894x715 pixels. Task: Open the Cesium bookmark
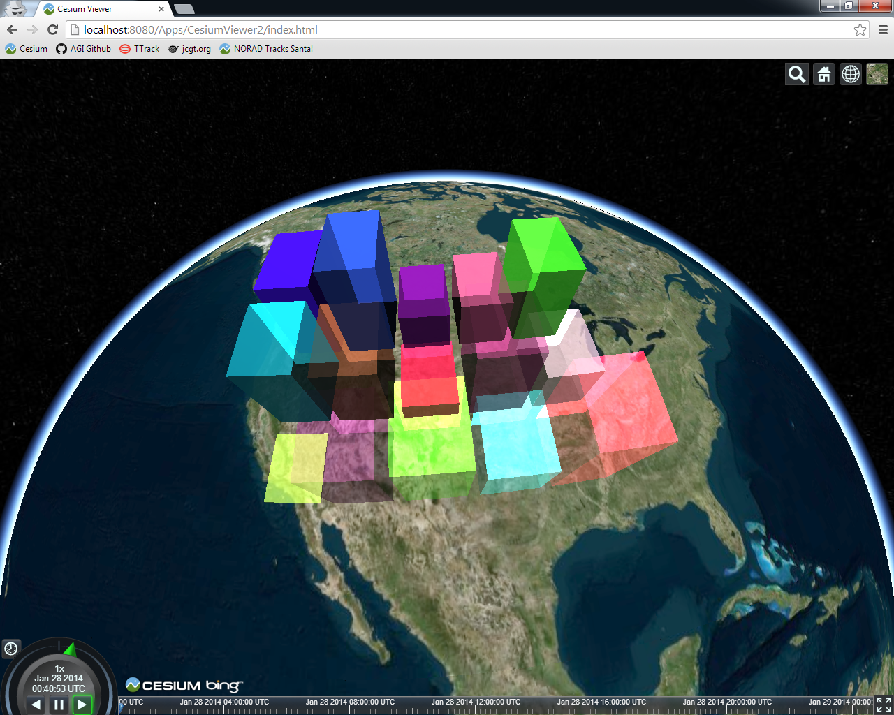tap(27, 49)
